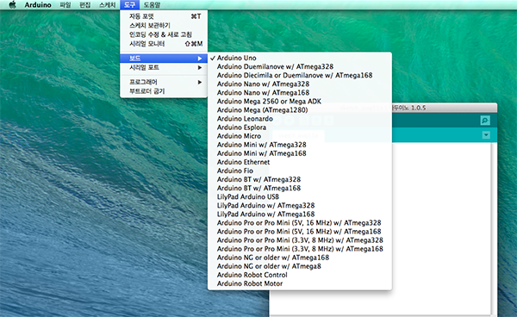Select Arduino Diecimila or Duemilanove w/ ATmega168
Screen dimensions: 517x317
click(300, 75)
